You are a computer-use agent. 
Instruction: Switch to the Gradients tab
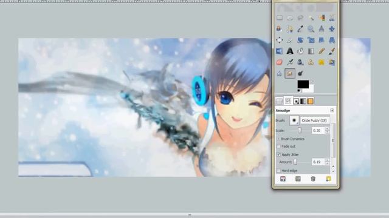pyautogui.click(x=303, y=101)
